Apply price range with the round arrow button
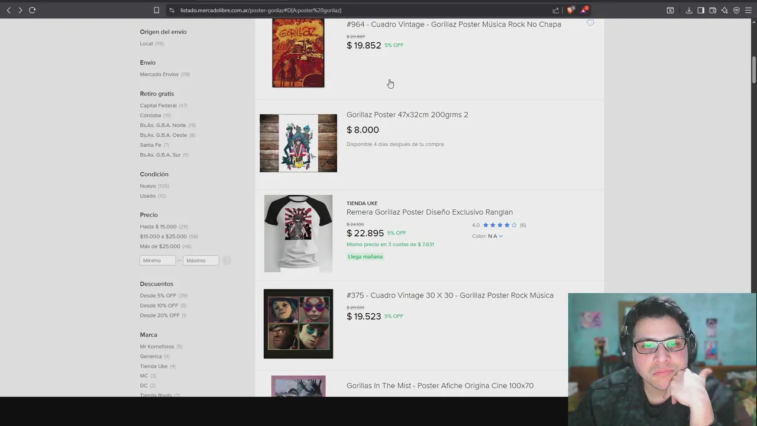757x426 pixels. coord(227,260)
